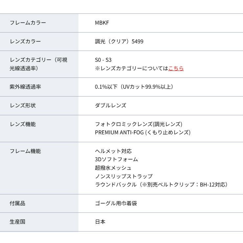The image size is (243, 243).
Task: Click the フレーム機能 row label
Action: click(25, 151)
